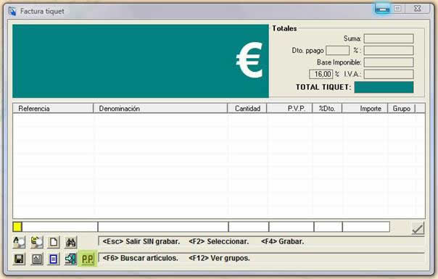This screenshot has height=279, width=438.
Task: Minimize the Factura tiquet window
Action: point(382,9)
